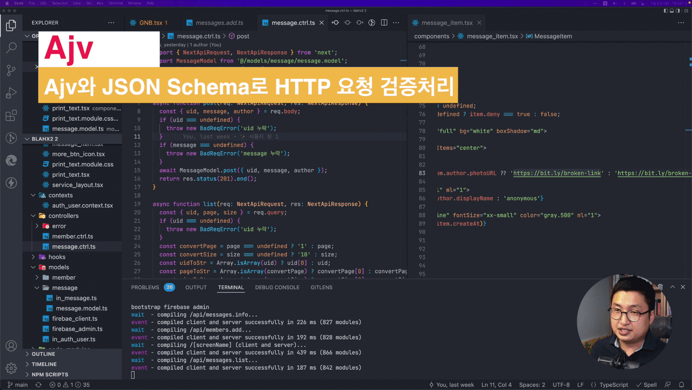Select the Terminal panel tab

(x=231, y=287)
